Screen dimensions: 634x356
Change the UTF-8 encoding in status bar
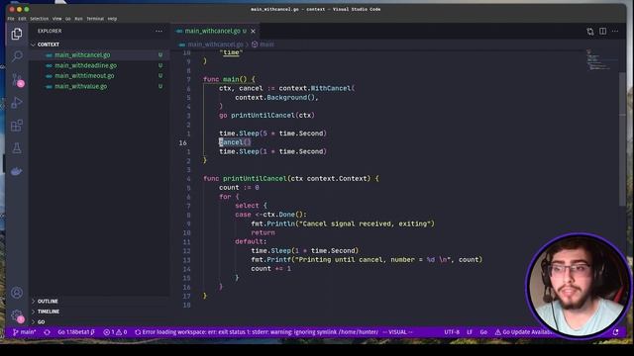point(452,332)
